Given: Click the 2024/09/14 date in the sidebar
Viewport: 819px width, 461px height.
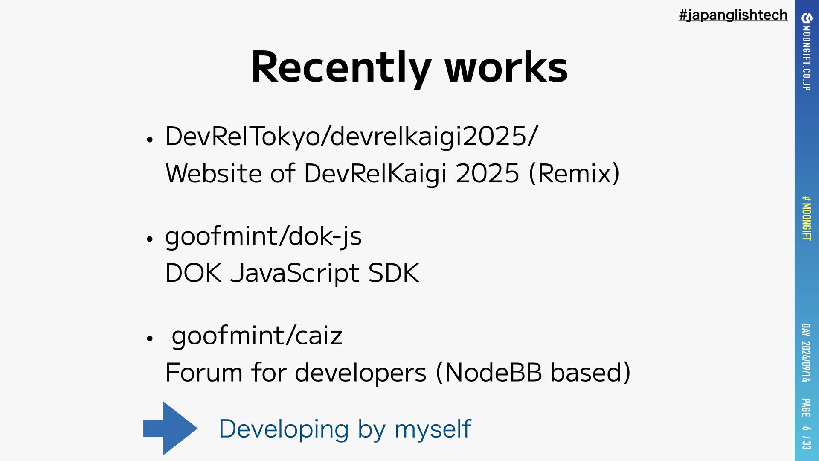Looking at the screenshot, I should pos(805,362).
